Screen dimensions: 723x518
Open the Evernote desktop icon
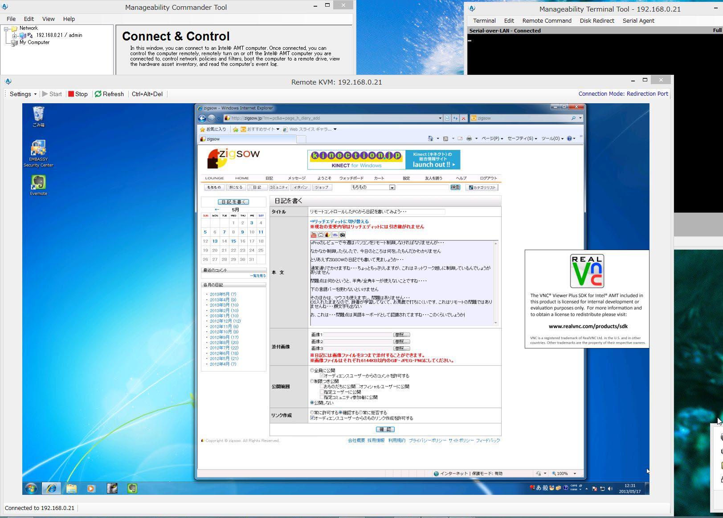tap(38, 183)
